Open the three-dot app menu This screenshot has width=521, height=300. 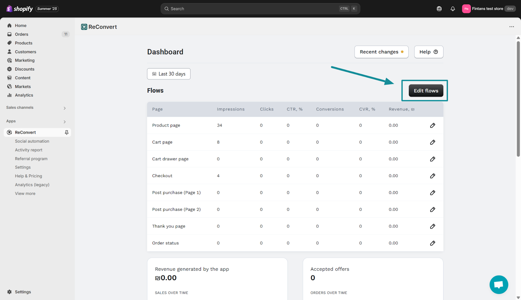(512, 27)
